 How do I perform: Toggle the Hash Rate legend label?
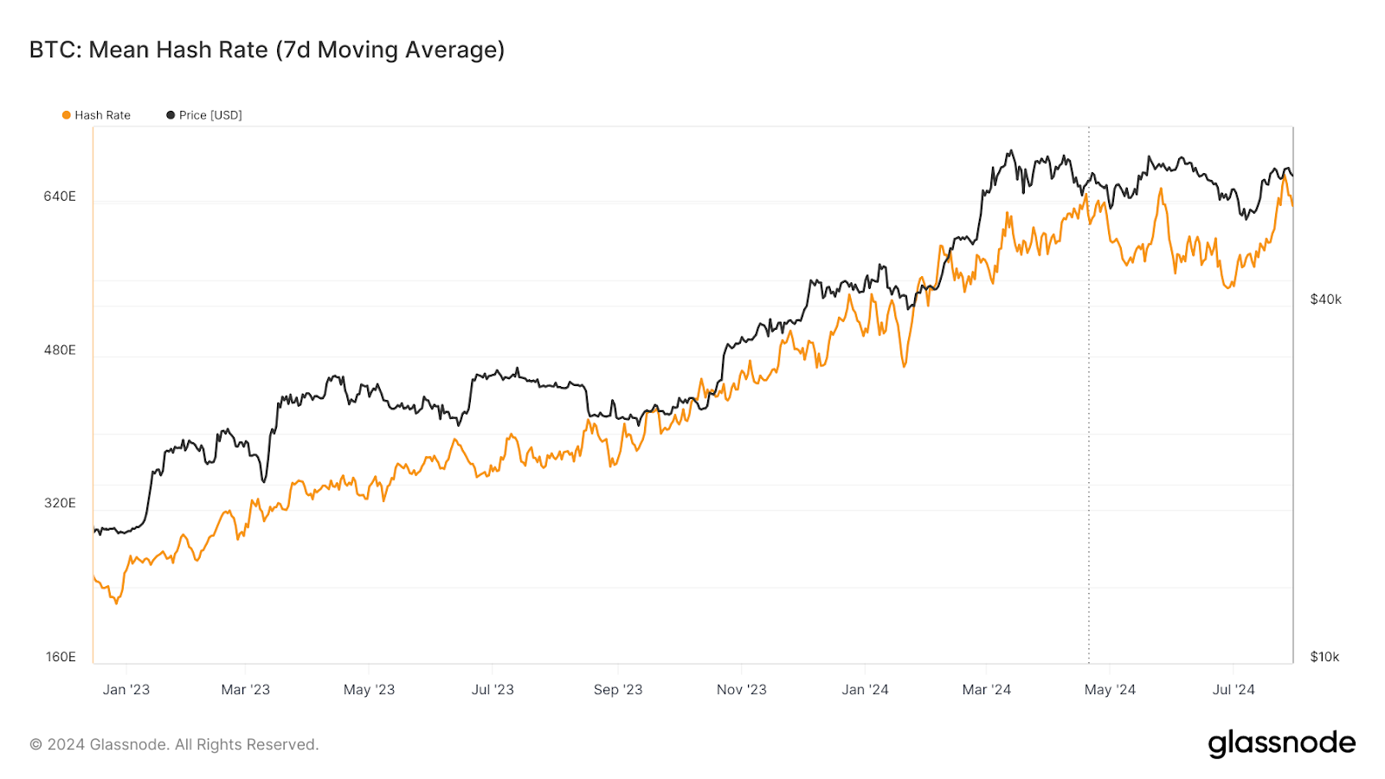[102, 115]
